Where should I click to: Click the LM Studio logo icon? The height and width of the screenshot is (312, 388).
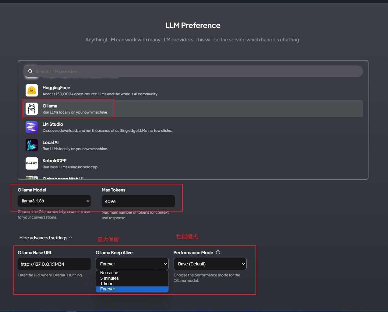(x=32, y=127)
